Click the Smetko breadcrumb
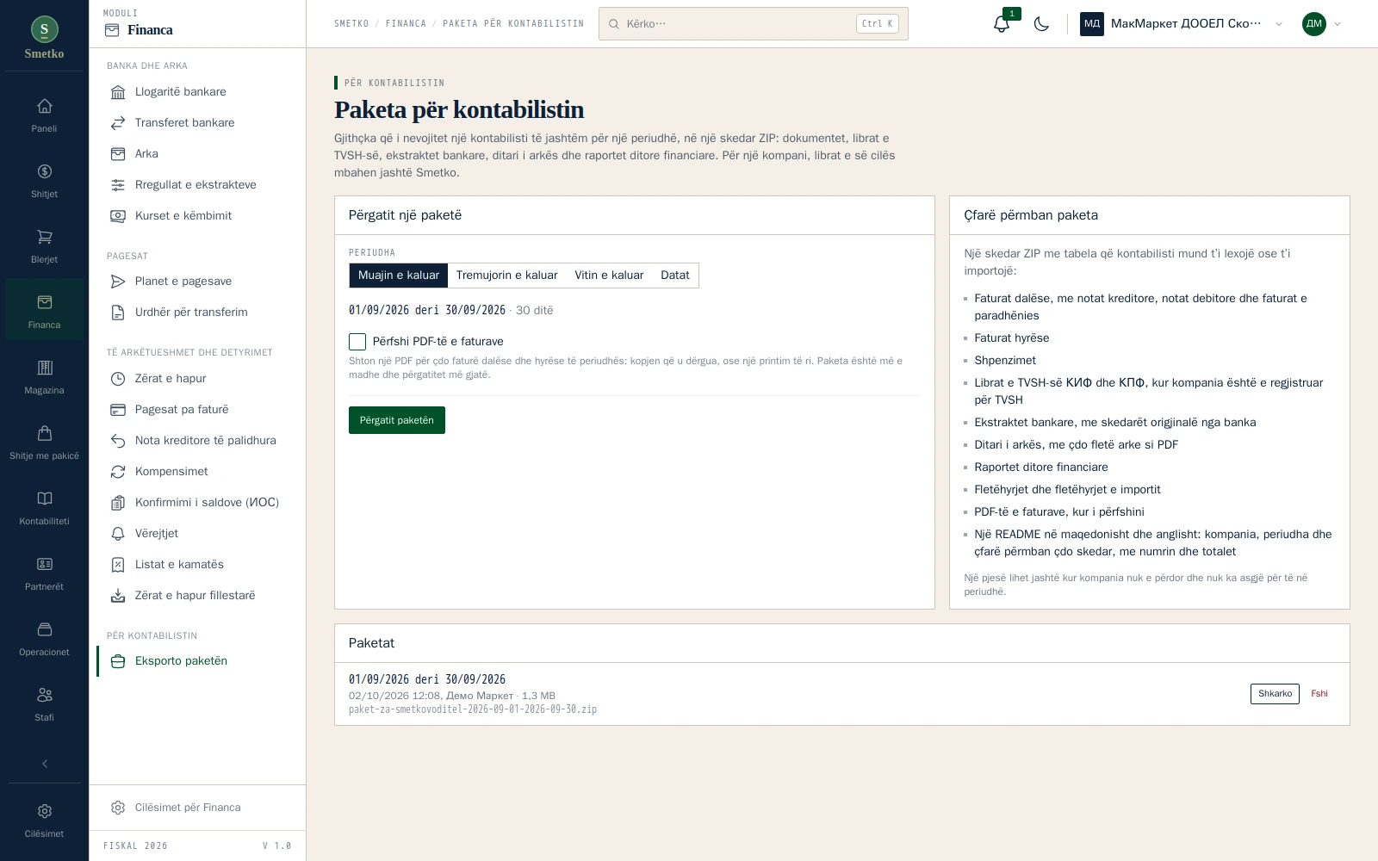Viewport: 1378px width, 861px height. tap(351, 24)
